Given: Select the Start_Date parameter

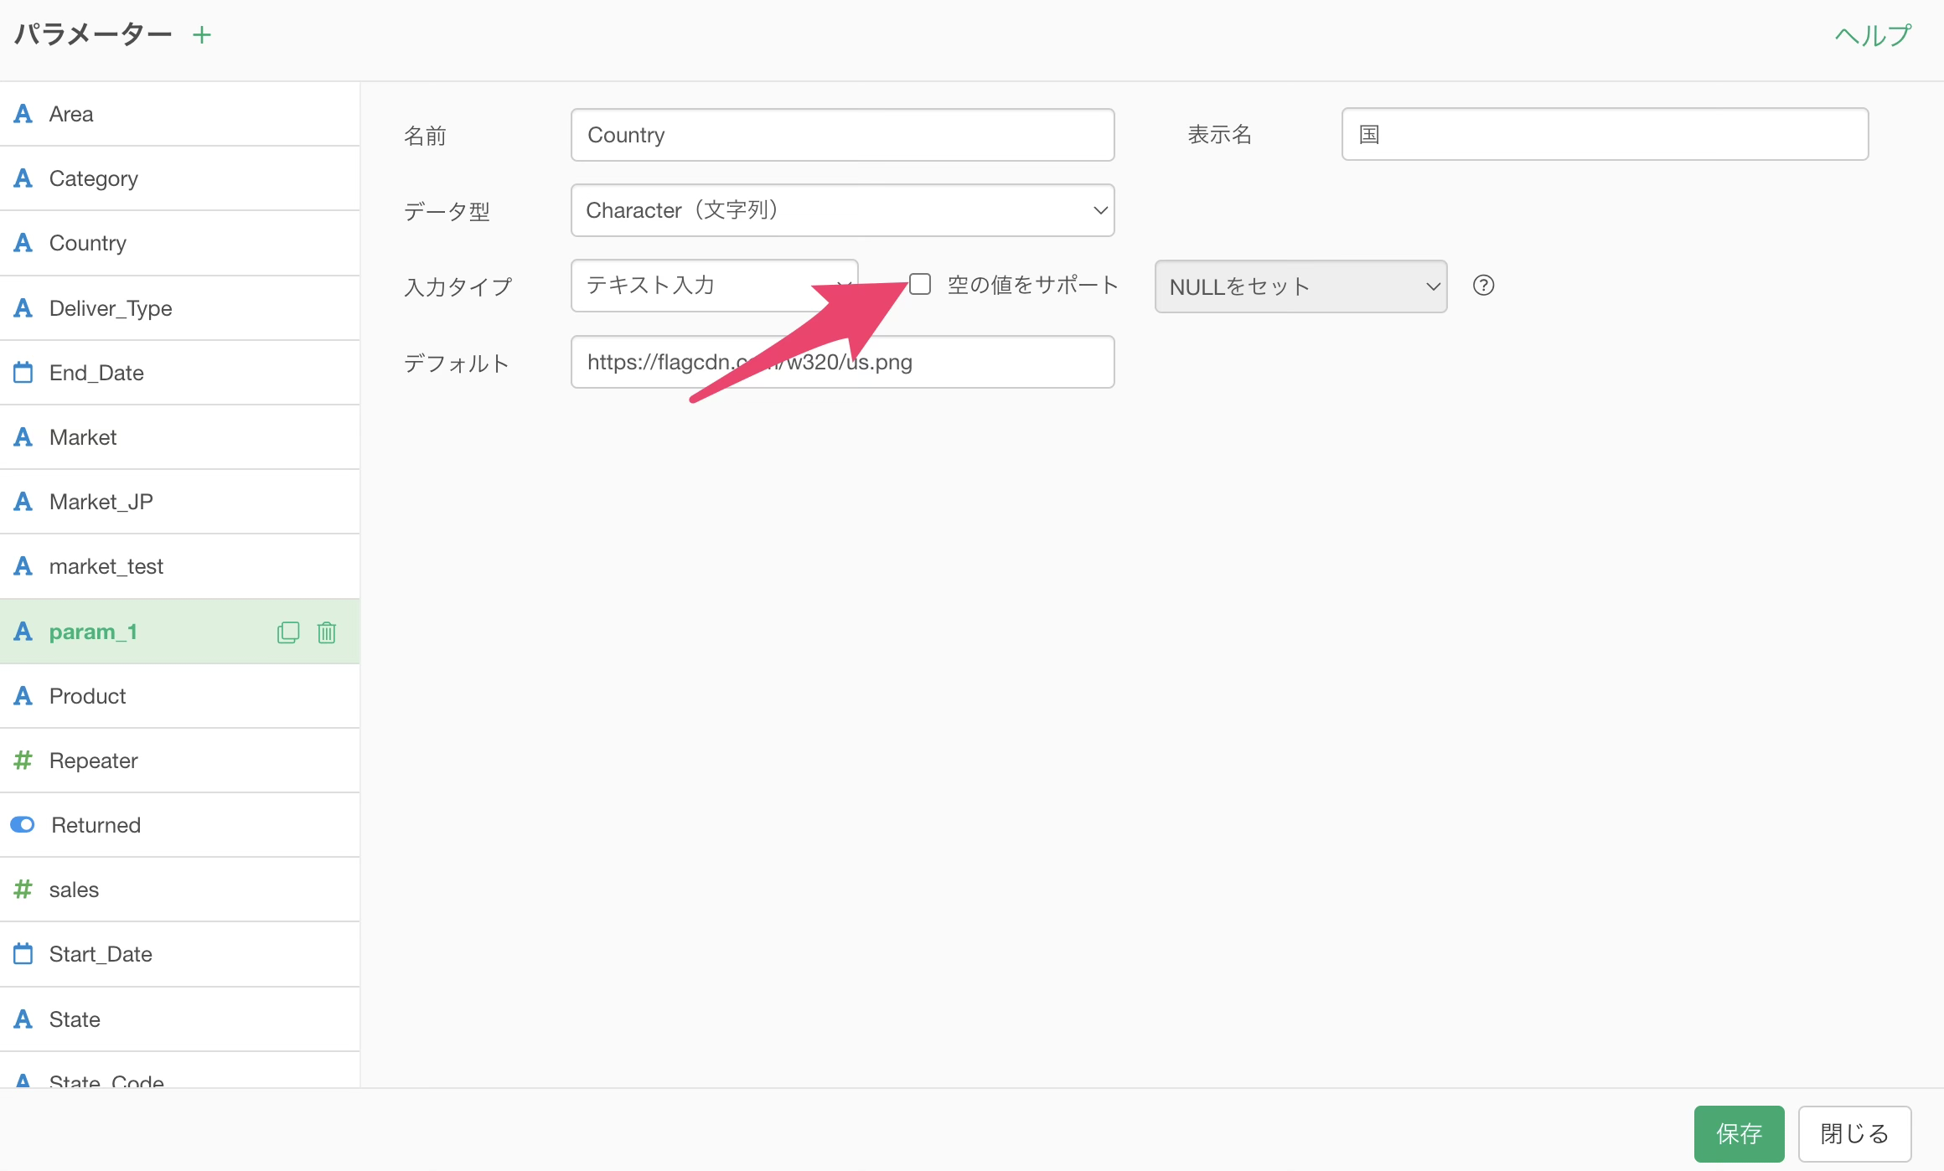Looking at the screenshot, I should coord(180,954).
